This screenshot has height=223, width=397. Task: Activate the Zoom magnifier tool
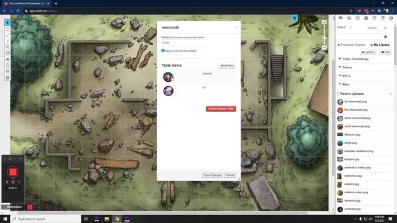point(7,47)
